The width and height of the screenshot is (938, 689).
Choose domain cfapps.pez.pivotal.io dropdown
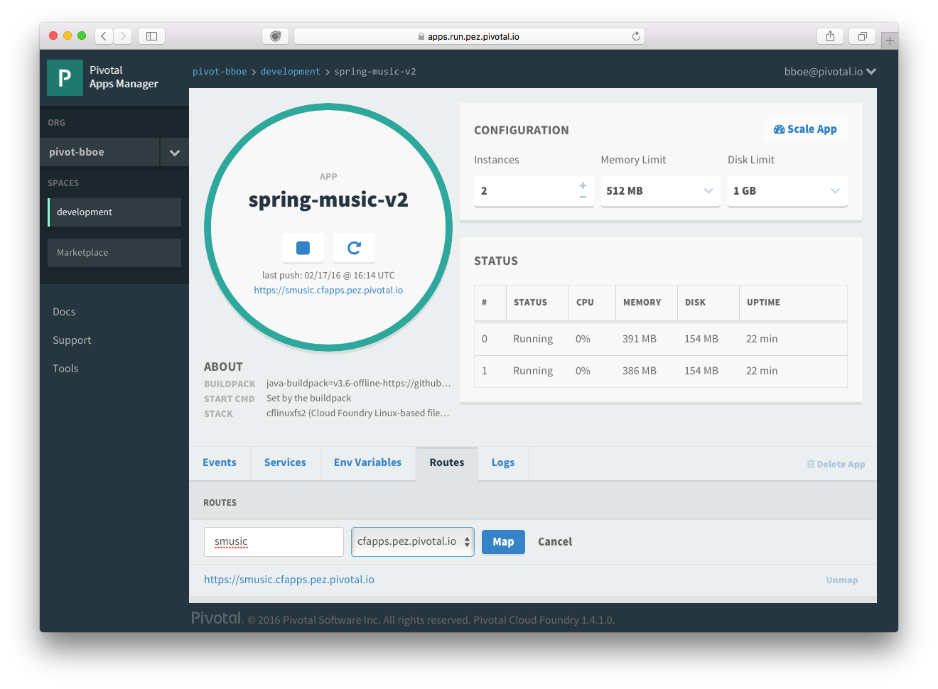point(413,541)
